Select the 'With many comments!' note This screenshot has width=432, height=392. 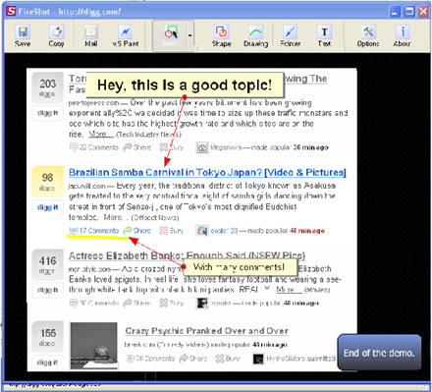(240, 267)
